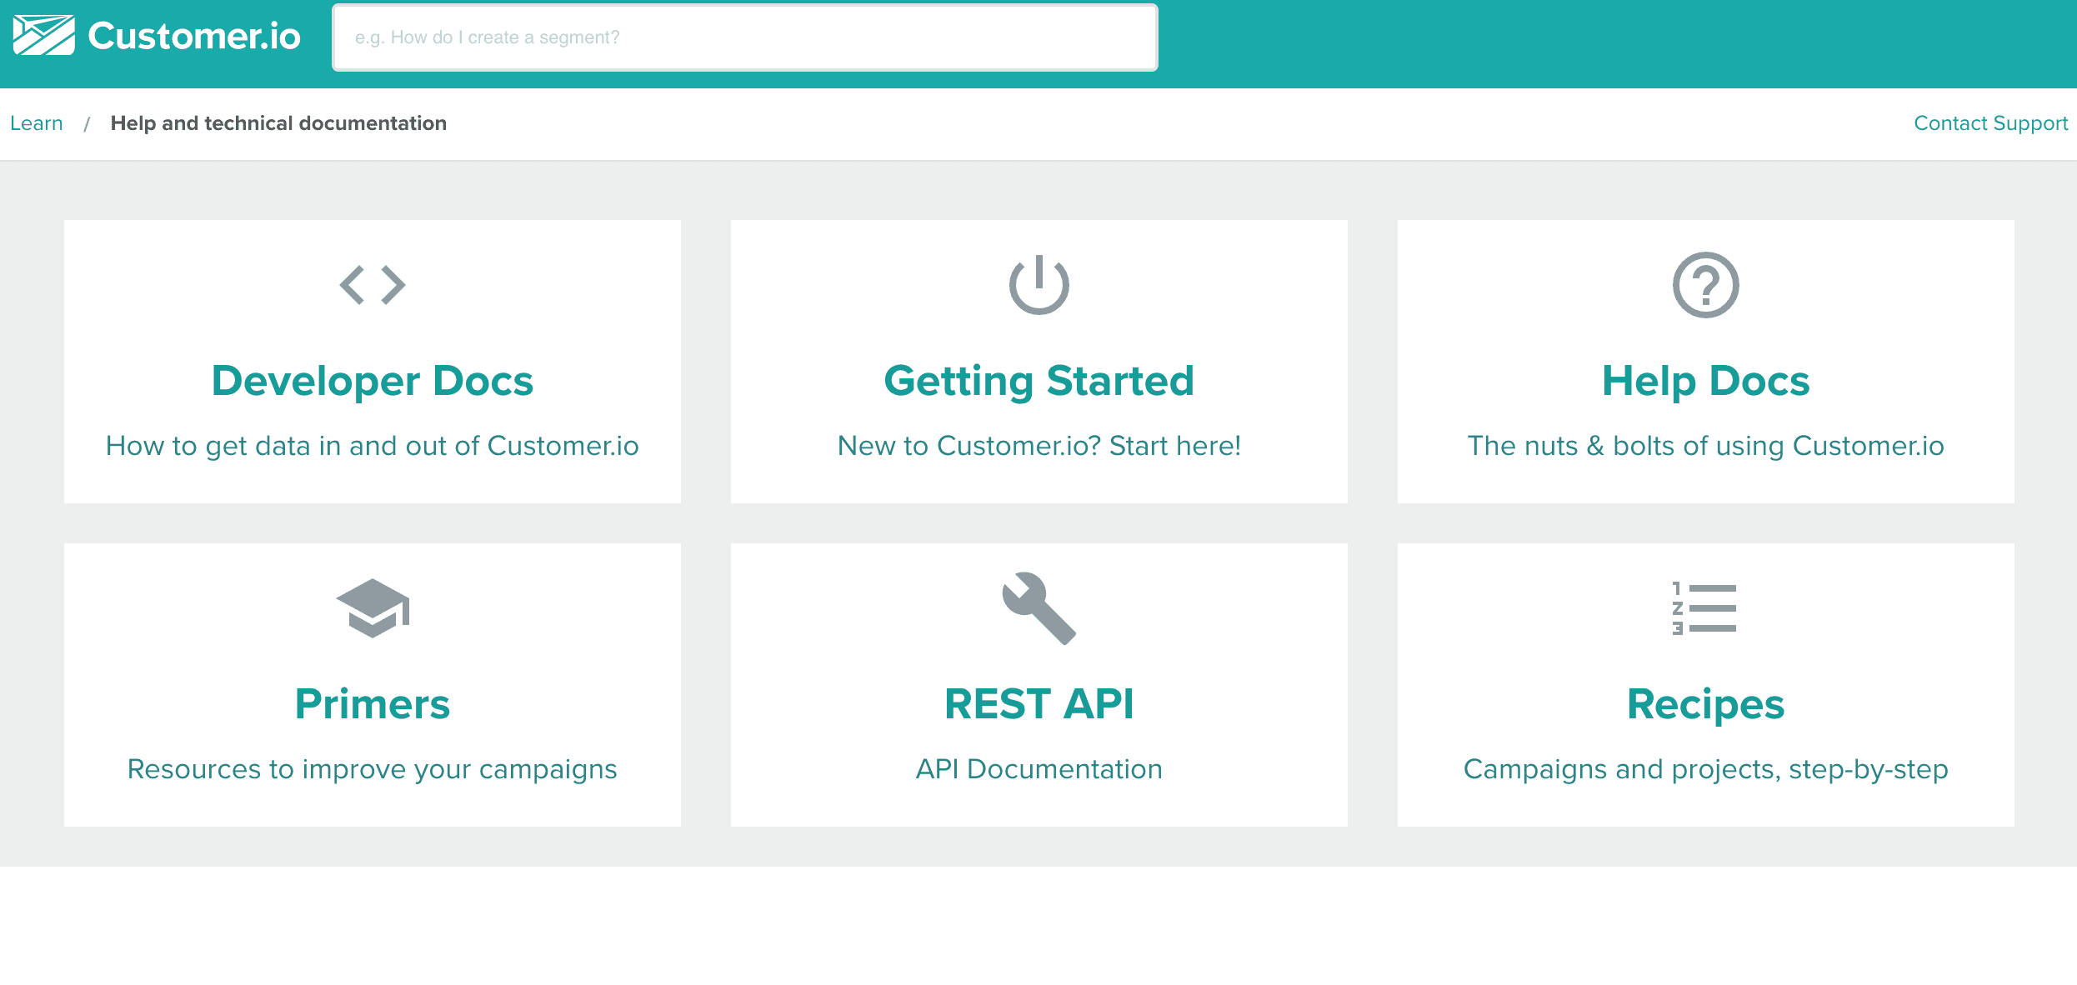Open the Developer Docs heading

click(373, 381)
